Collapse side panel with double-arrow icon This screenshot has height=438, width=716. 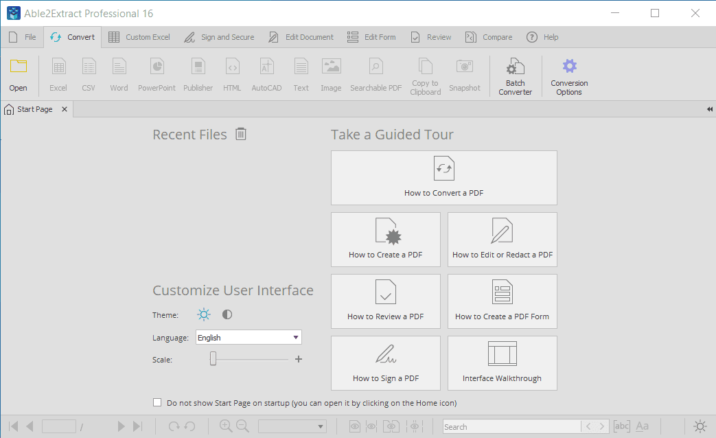(x=709, y=109)
